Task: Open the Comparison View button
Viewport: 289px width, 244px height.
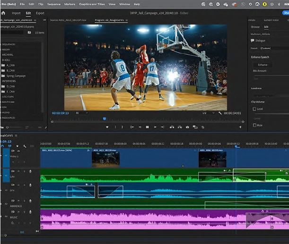Action: tap(195, 127)
